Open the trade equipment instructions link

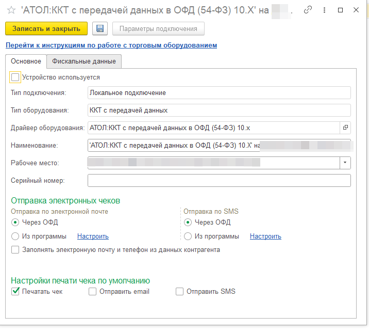(x=111, y=45)
